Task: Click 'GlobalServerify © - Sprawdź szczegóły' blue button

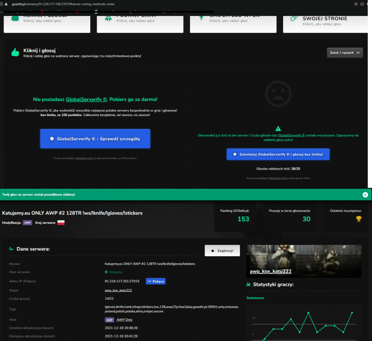Action: point(95,139)
